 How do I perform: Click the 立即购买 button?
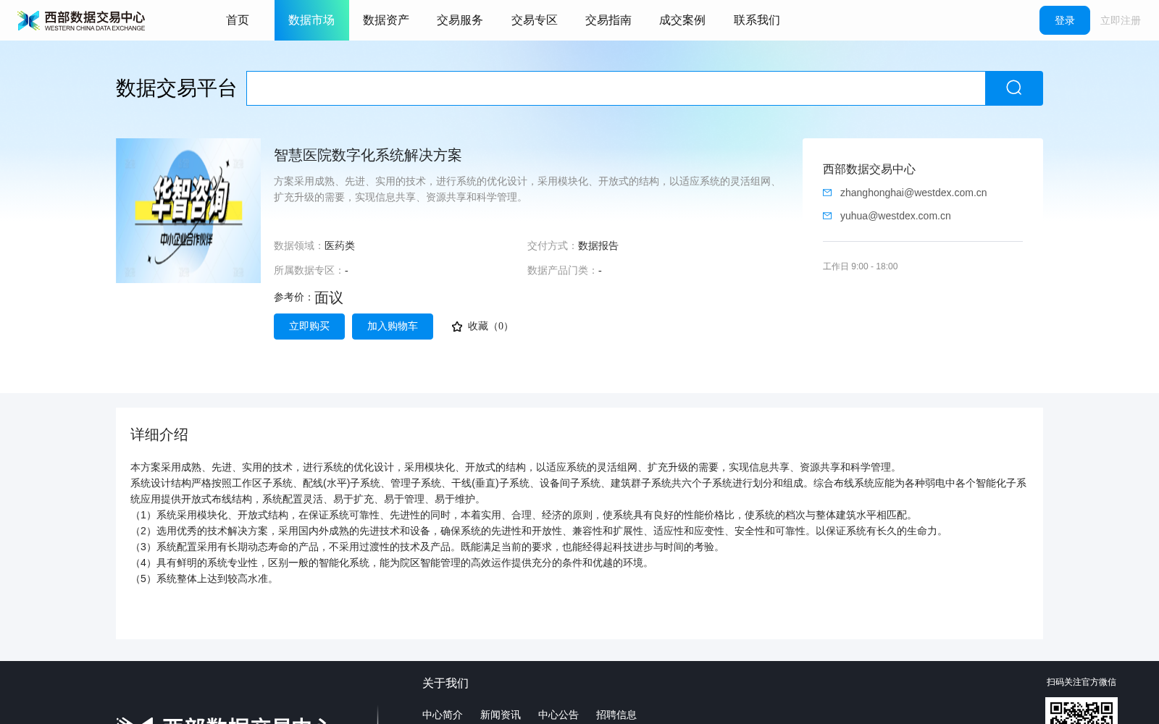(x=309, y=327)
